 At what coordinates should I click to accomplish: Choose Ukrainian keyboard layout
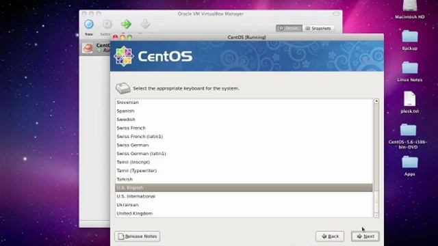(244, 205)
